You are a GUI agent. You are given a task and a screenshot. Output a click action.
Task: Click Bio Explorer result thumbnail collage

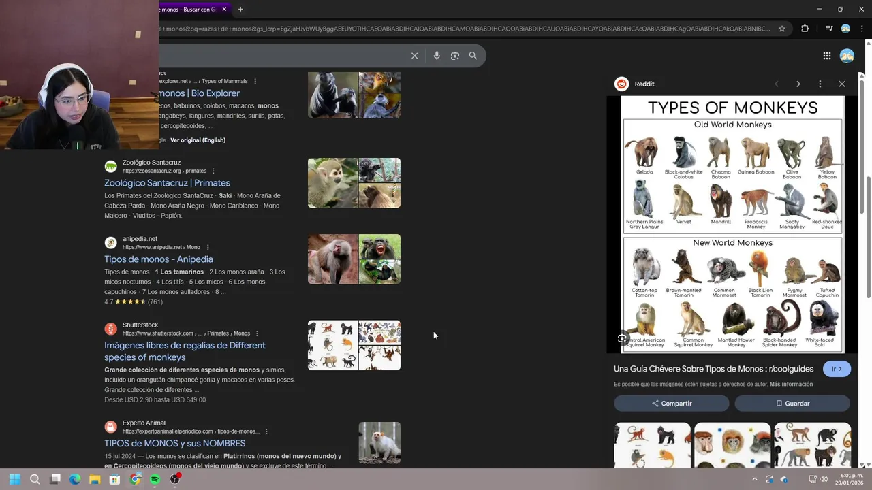pyautogui.click(x=354, y=95)
